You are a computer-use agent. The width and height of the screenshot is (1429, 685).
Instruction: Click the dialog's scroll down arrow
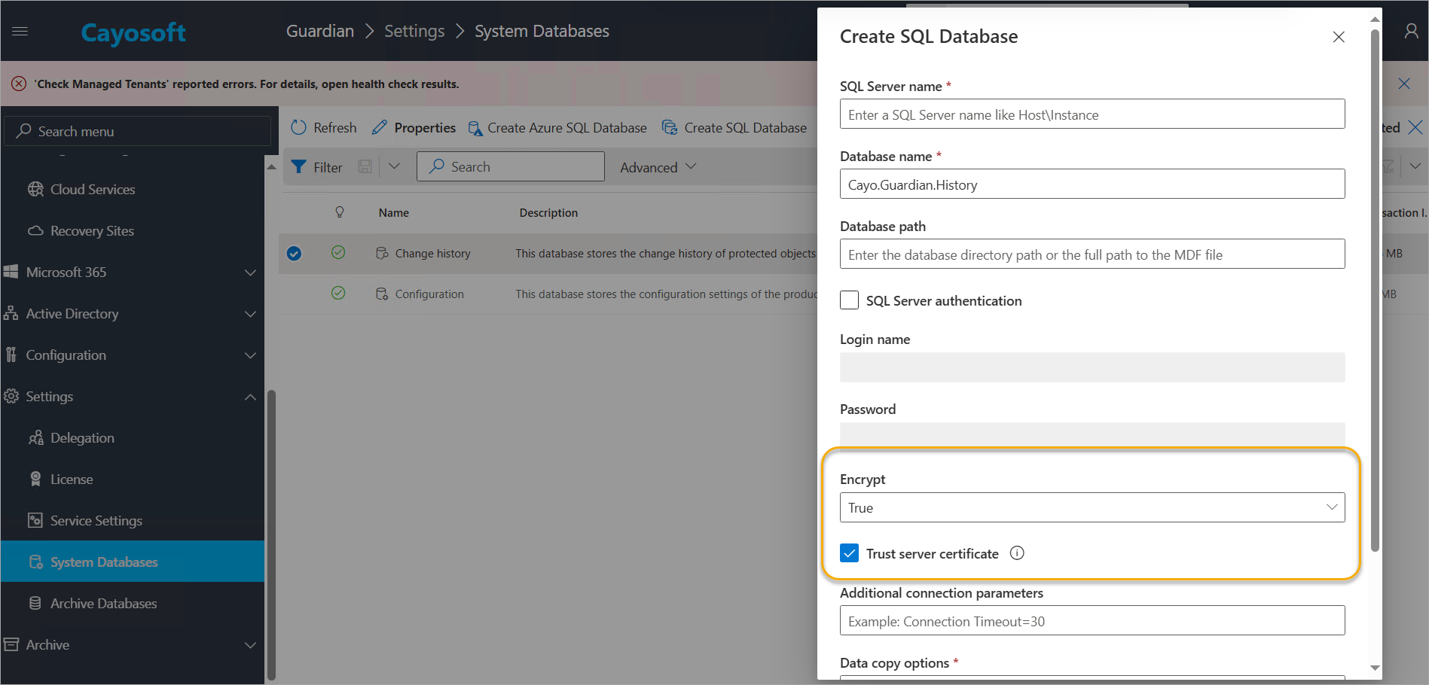click(1375, 668)
